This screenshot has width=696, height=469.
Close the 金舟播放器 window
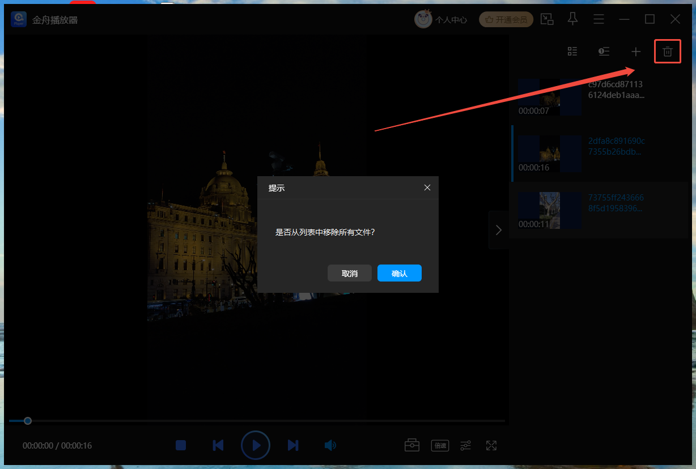coord(675,19)
